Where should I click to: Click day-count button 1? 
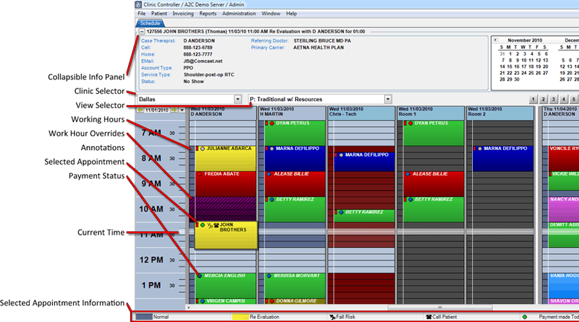click(x=533, y=99)
